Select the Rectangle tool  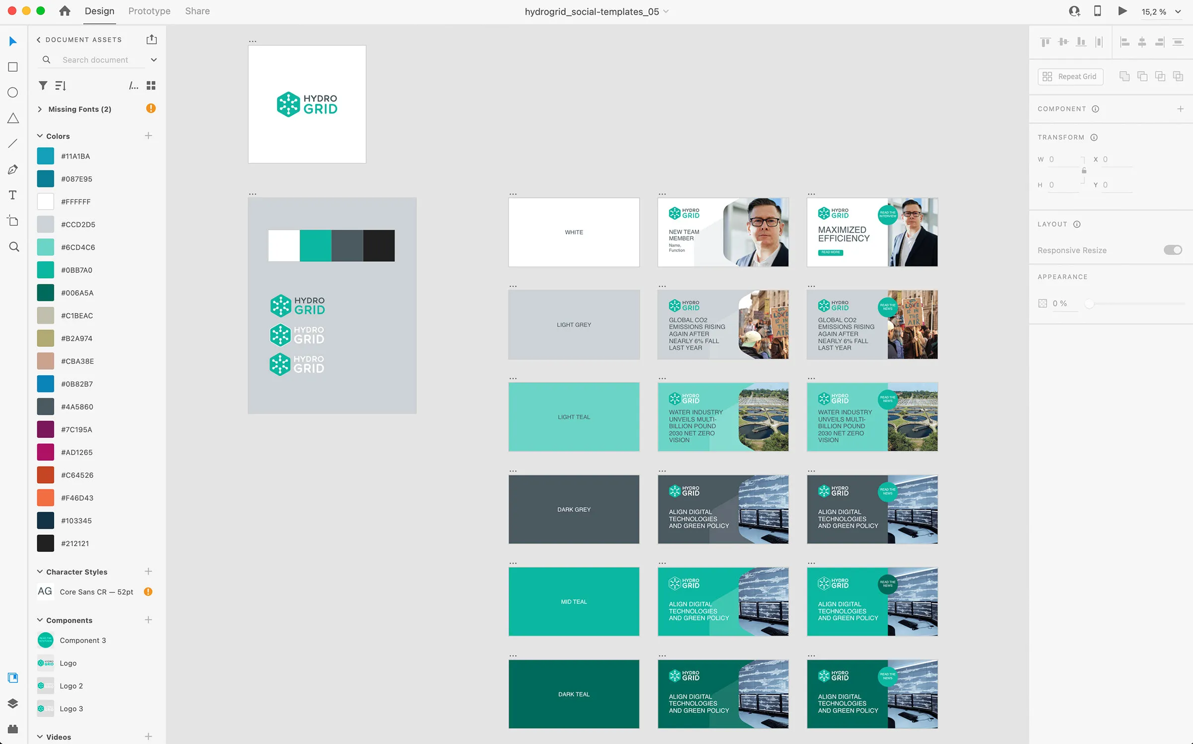click(13, 67)
